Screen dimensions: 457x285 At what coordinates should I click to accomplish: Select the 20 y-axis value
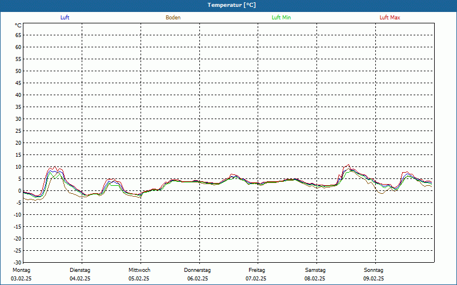tap(18, 143)
